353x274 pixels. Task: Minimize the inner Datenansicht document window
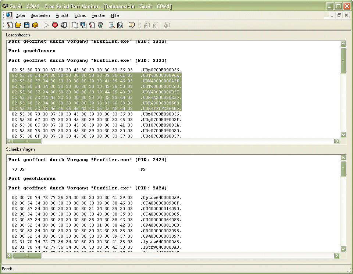pyautogui.click(x=332, y=15)
